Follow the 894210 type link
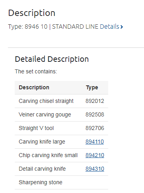144x193 pixels. pos(95,155)
